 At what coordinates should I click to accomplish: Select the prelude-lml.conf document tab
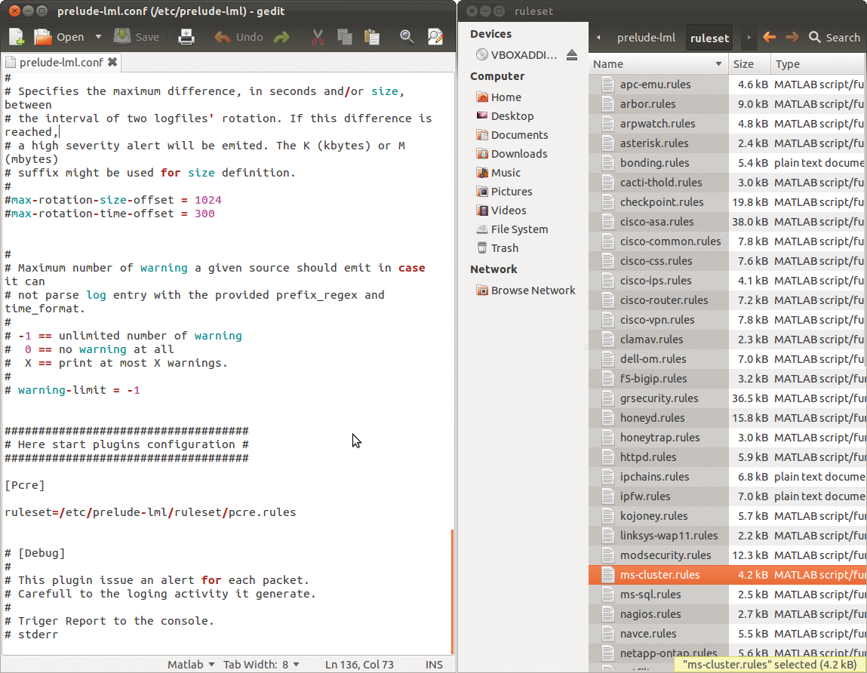pyautogui.click(x=61, y=63)
